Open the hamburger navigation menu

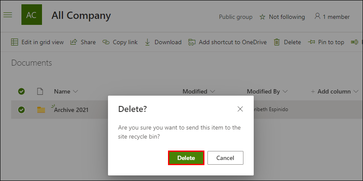(x=8, y=15)
